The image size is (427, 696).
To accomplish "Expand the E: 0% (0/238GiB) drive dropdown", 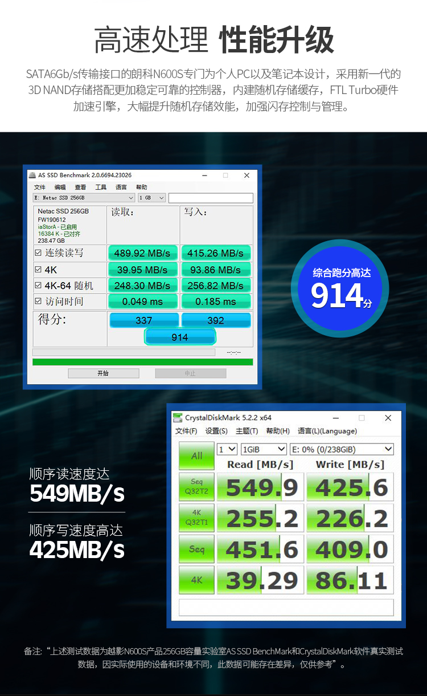I will click(x=342, y=449).
